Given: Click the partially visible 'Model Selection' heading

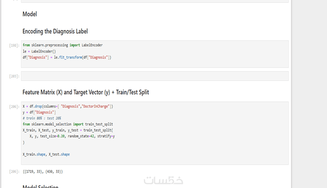Looking at the screenshot, I should 40,186.
